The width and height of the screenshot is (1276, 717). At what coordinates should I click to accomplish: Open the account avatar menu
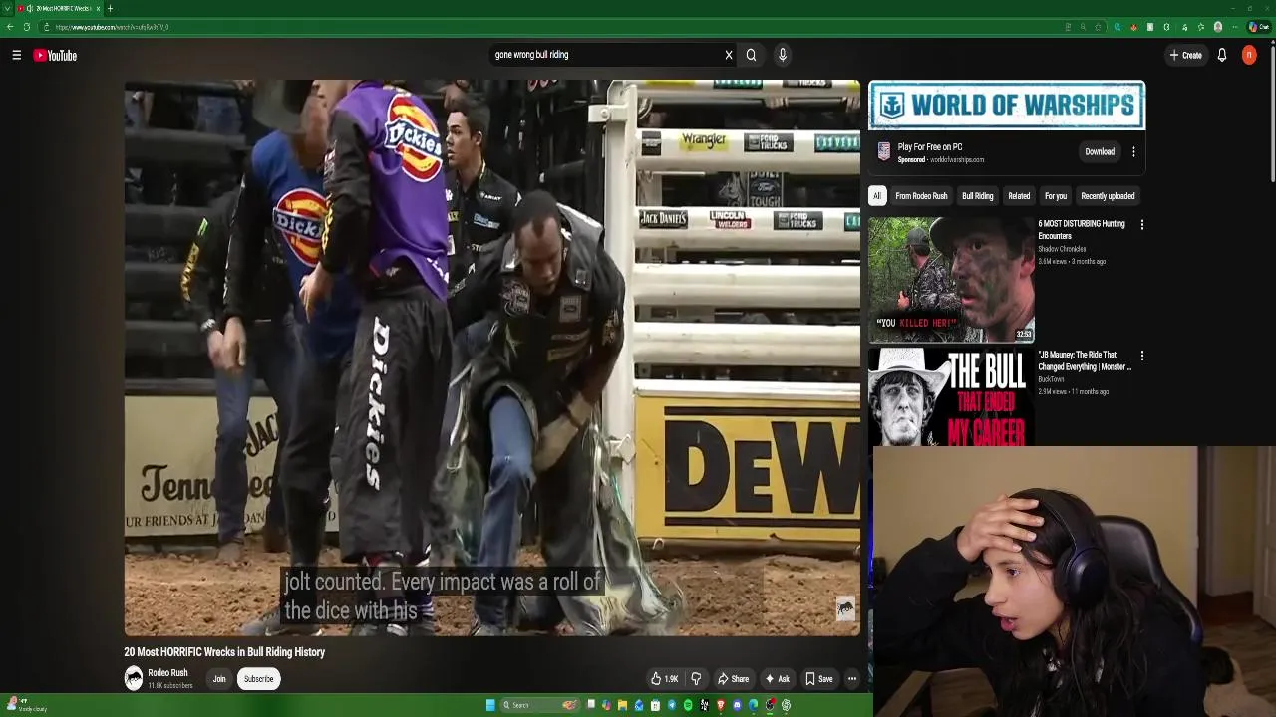(x=1249, y=55)
